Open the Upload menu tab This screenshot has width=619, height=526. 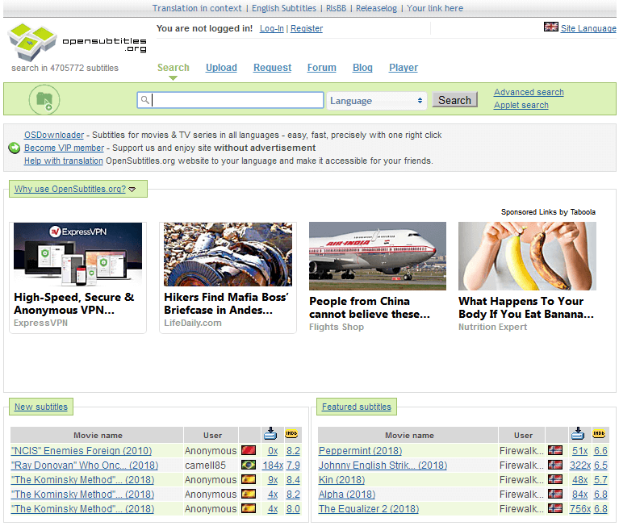coord(221,68)
